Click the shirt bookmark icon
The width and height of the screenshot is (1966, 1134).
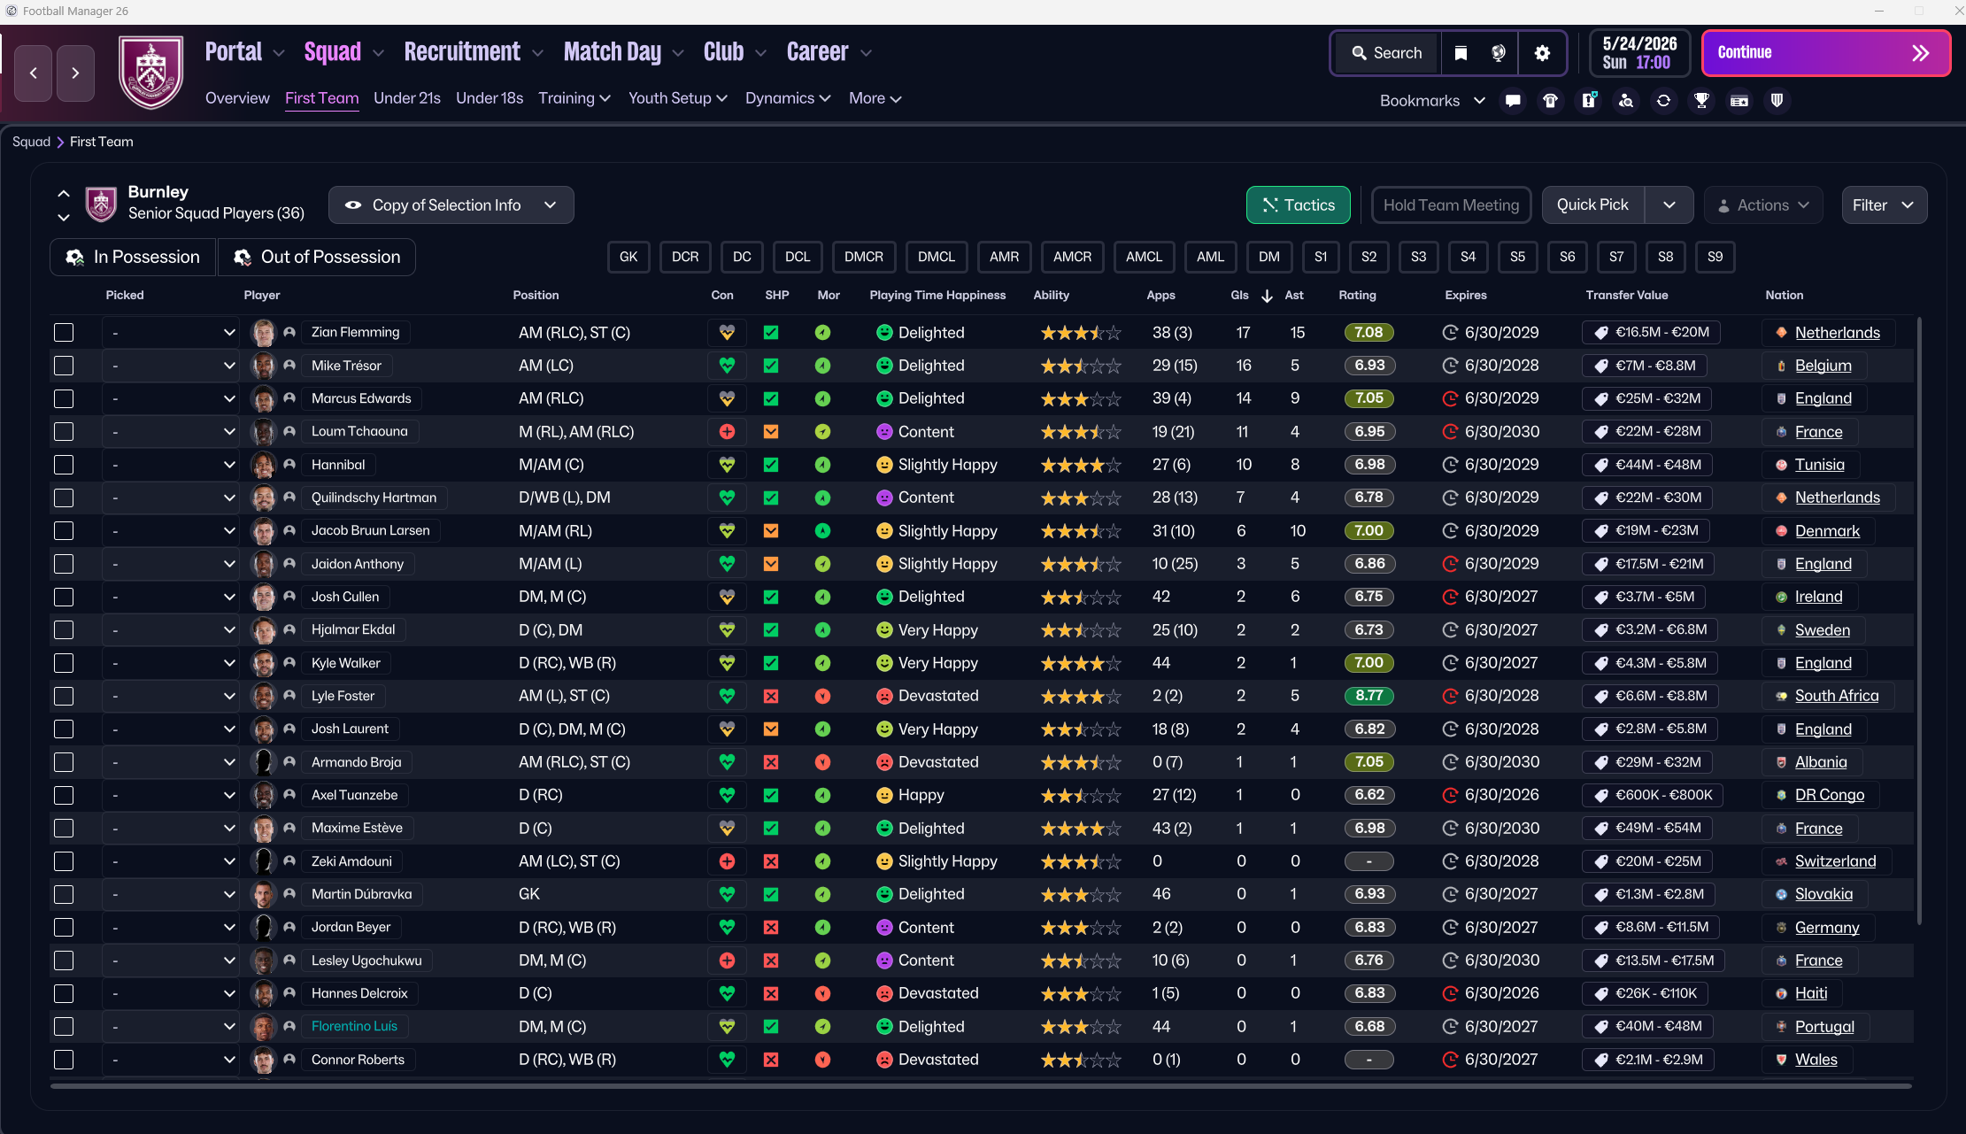pyautogui.click(x=1550, y=101)
